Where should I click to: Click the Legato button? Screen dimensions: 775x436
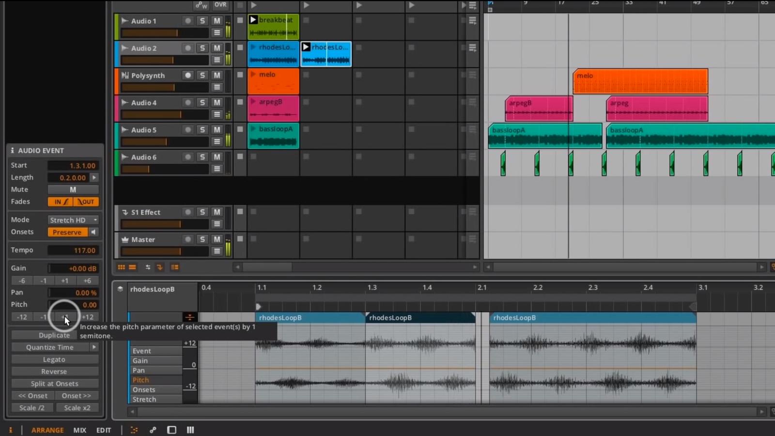point(54,359)
